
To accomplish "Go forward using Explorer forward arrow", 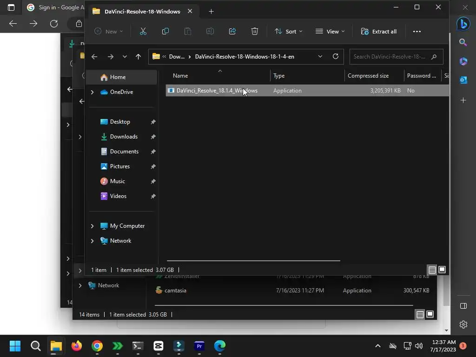I will [x=111, y=57].
